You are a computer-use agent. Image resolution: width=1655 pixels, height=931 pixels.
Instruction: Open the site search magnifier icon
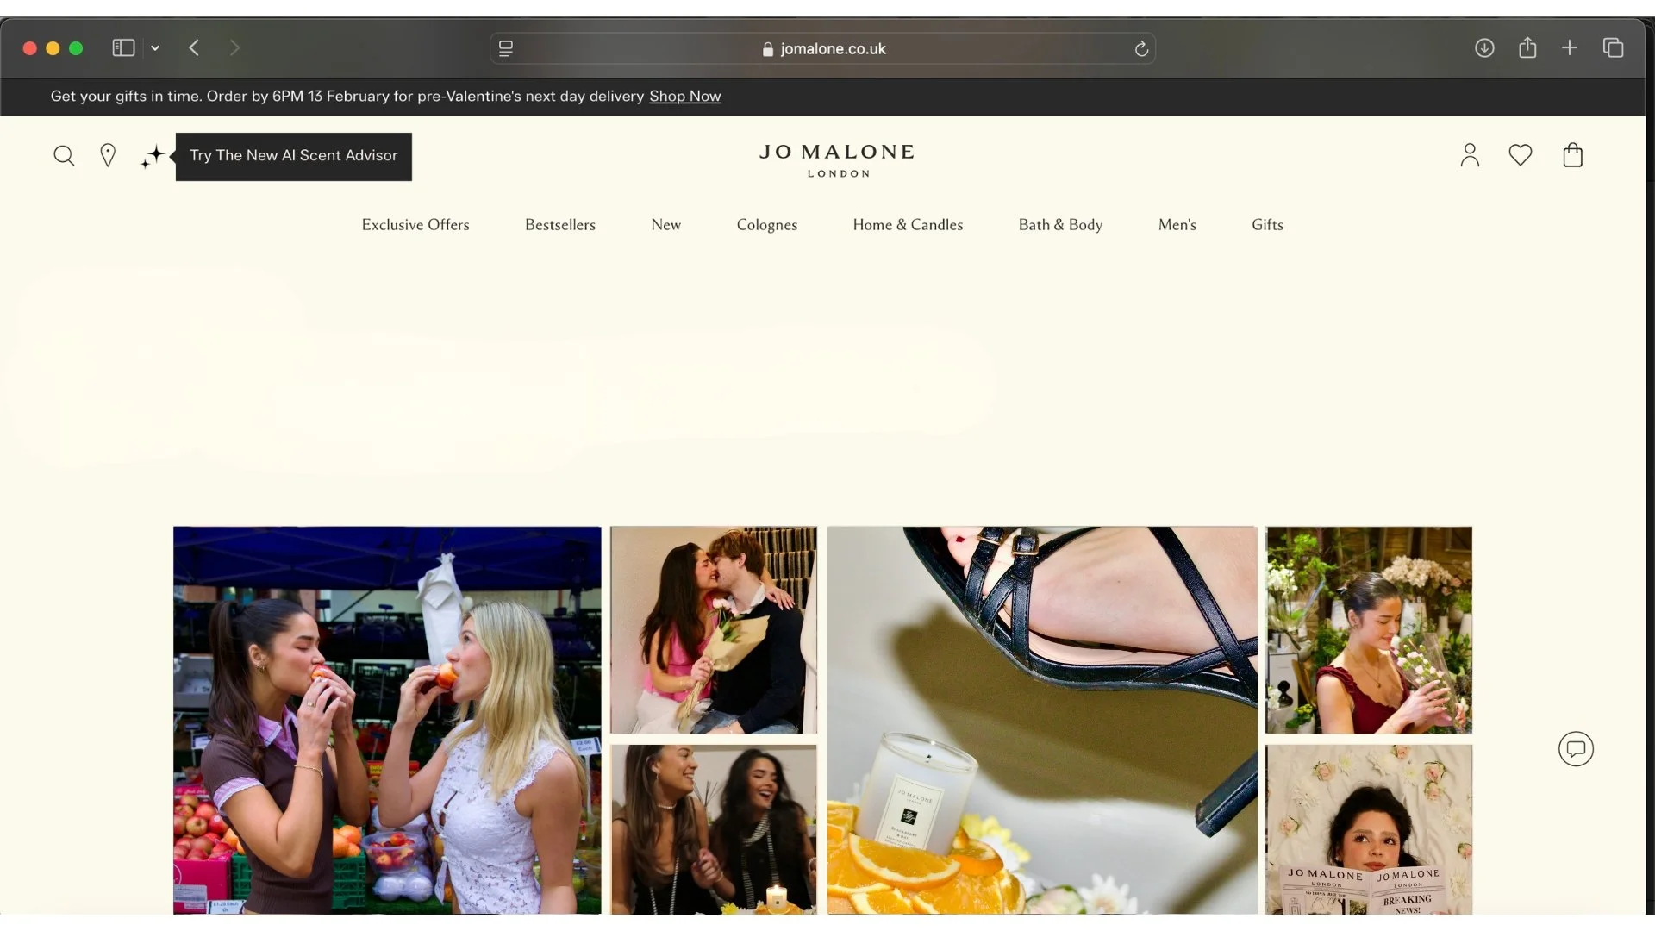point(64,156)
